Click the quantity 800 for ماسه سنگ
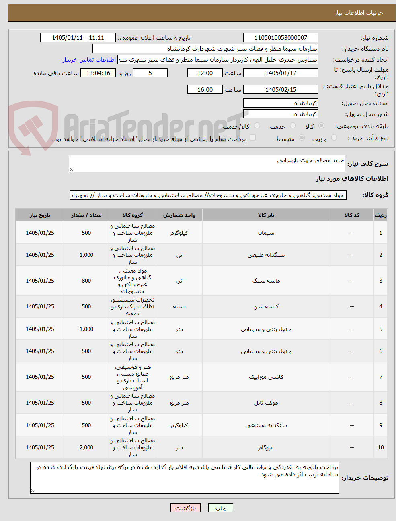 [86, 281]
